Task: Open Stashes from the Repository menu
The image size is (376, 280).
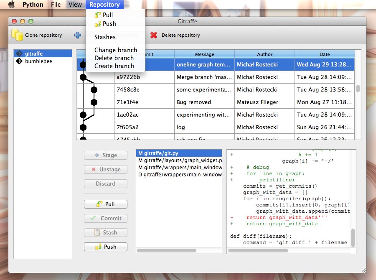Action: pos(115,37)
